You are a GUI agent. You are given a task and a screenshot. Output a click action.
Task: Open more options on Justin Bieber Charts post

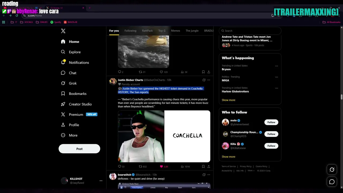point(209,80)
